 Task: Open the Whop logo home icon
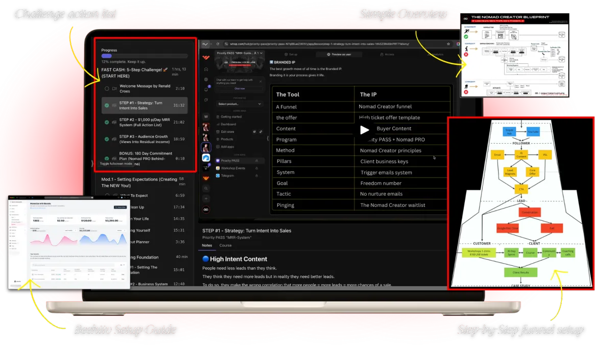206,58
